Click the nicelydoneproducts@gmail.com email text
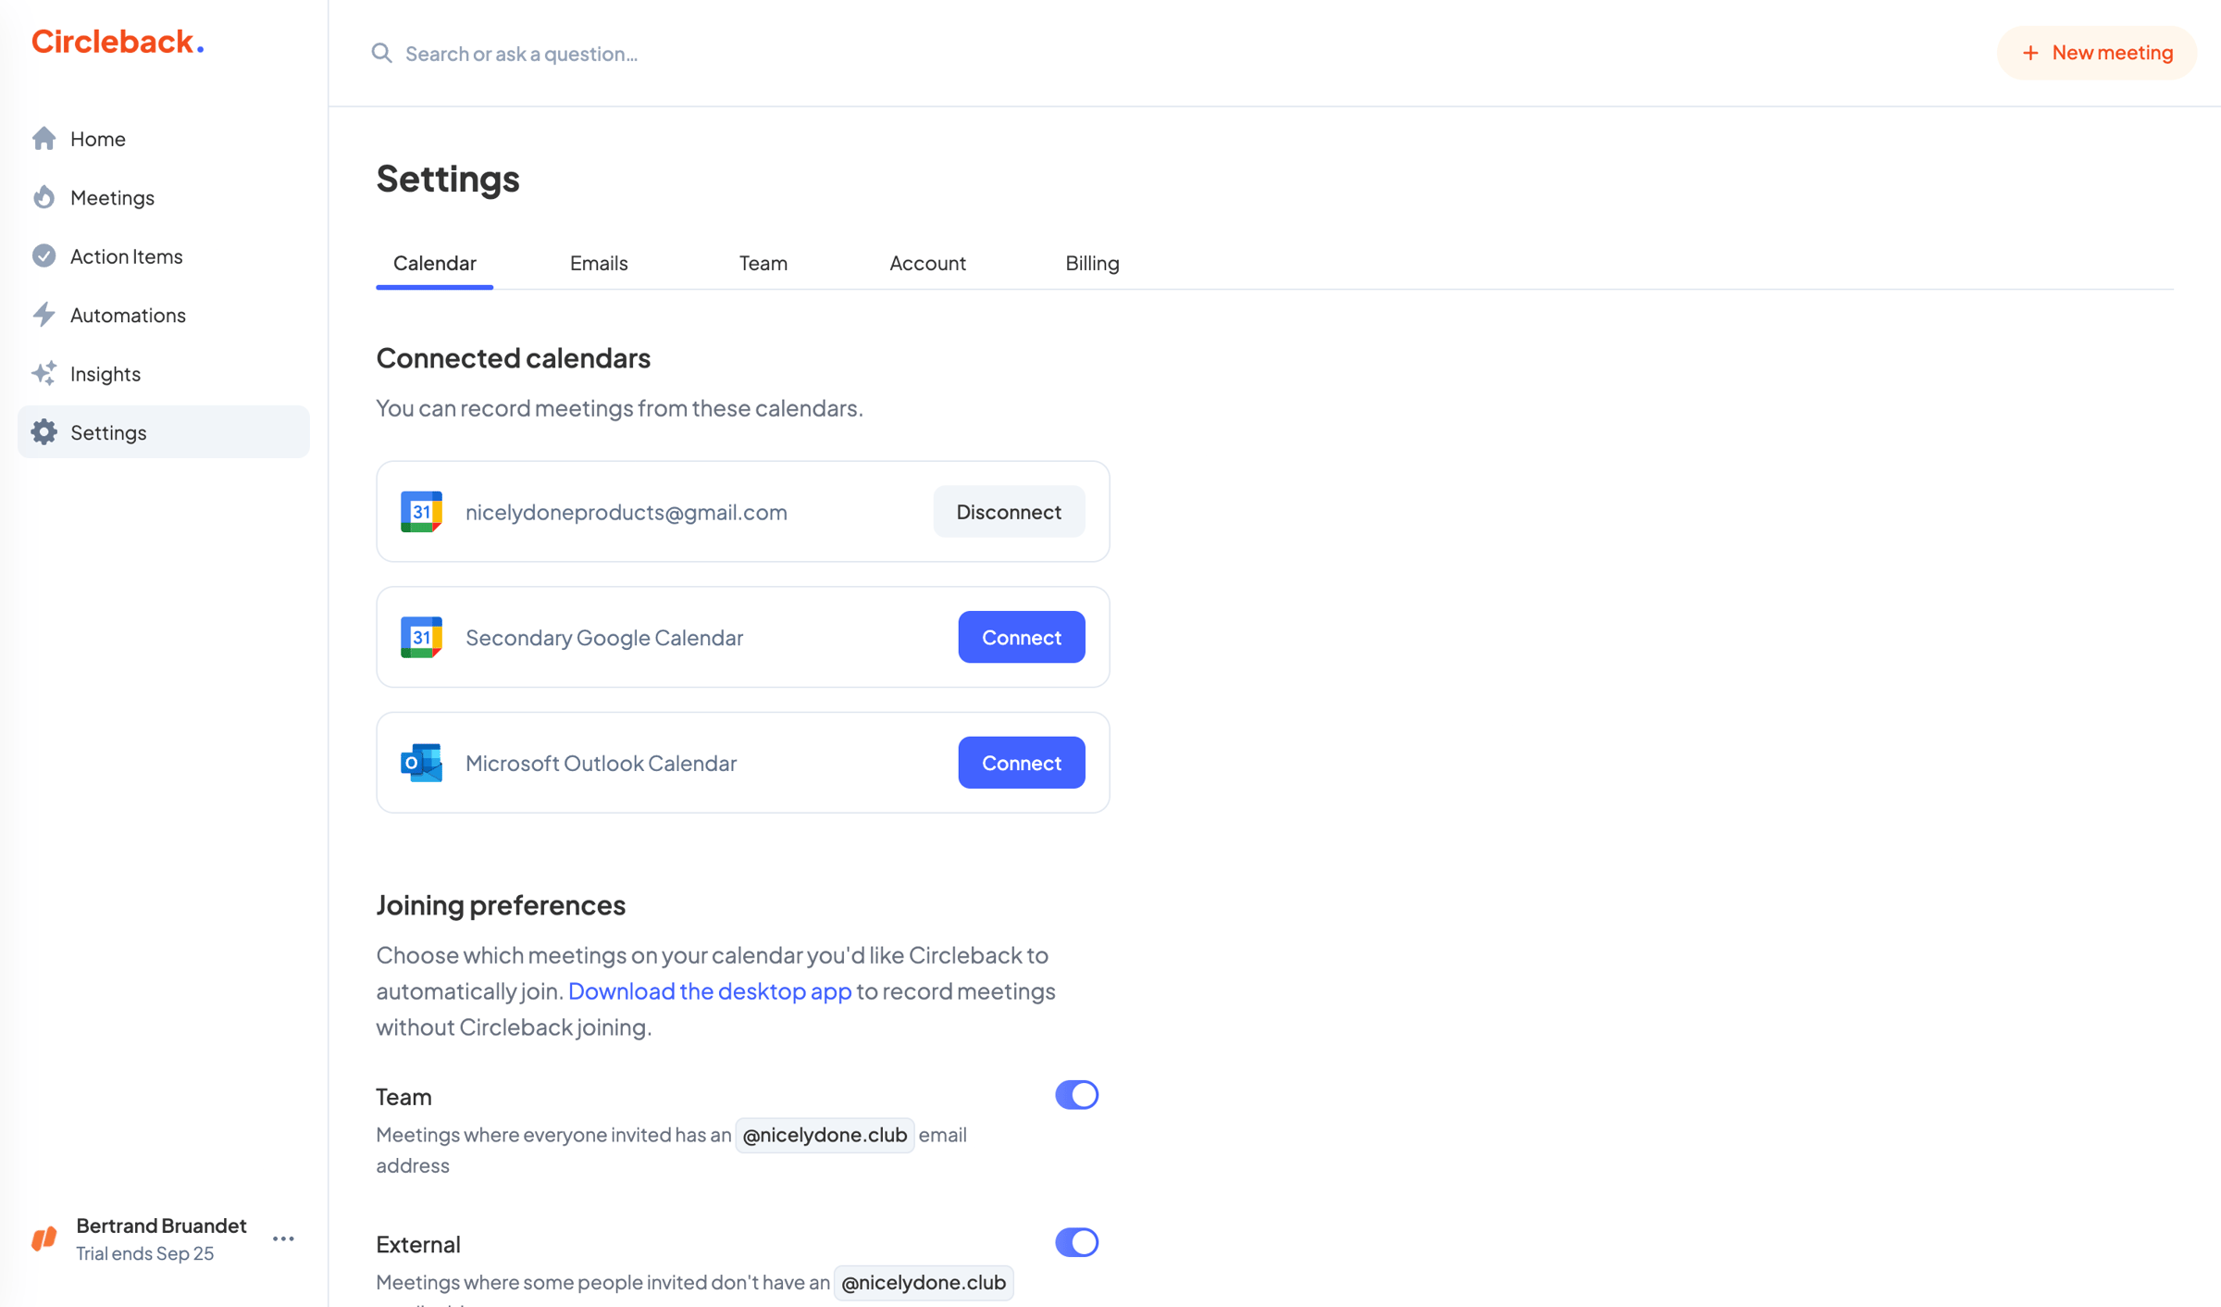The width and height of the screenshot is (2221, 1307). tap(627, 512)
